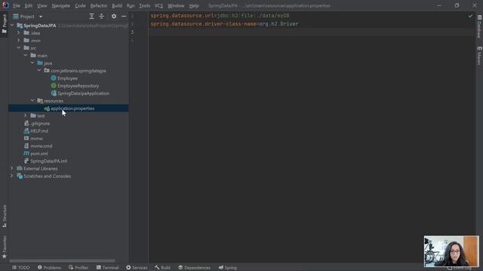Screen dimensions: 483x271
Task: Select the mvnw file
Action: [x=36, y=139]
